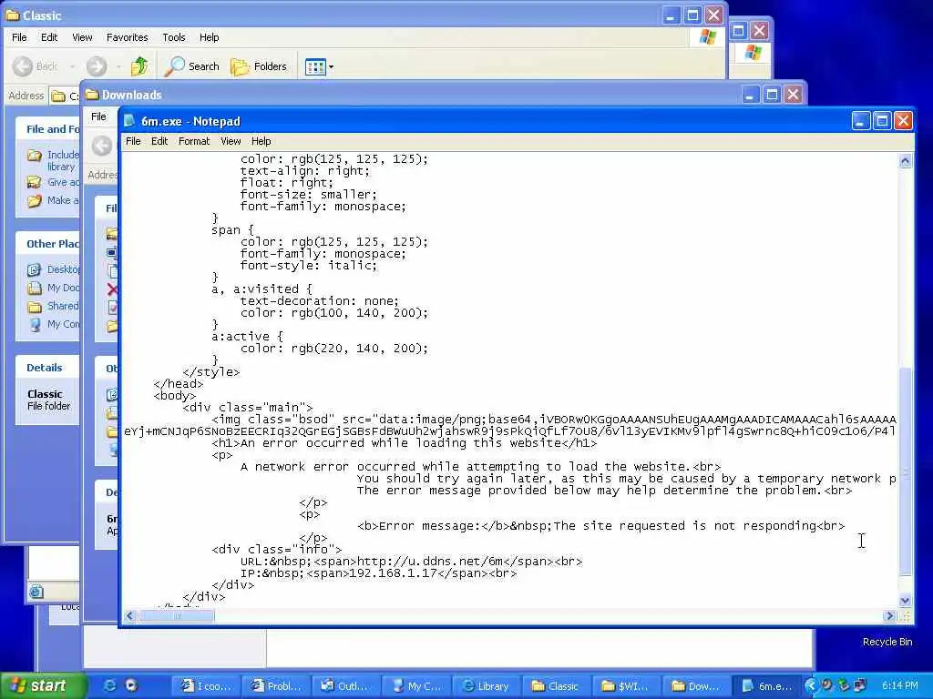Expand hidden system tray icons arrow

point(810,685)
